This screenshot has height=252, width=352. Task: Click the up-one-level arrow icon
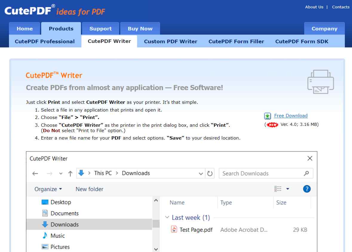pyautogui.click(x=70, y=173)
